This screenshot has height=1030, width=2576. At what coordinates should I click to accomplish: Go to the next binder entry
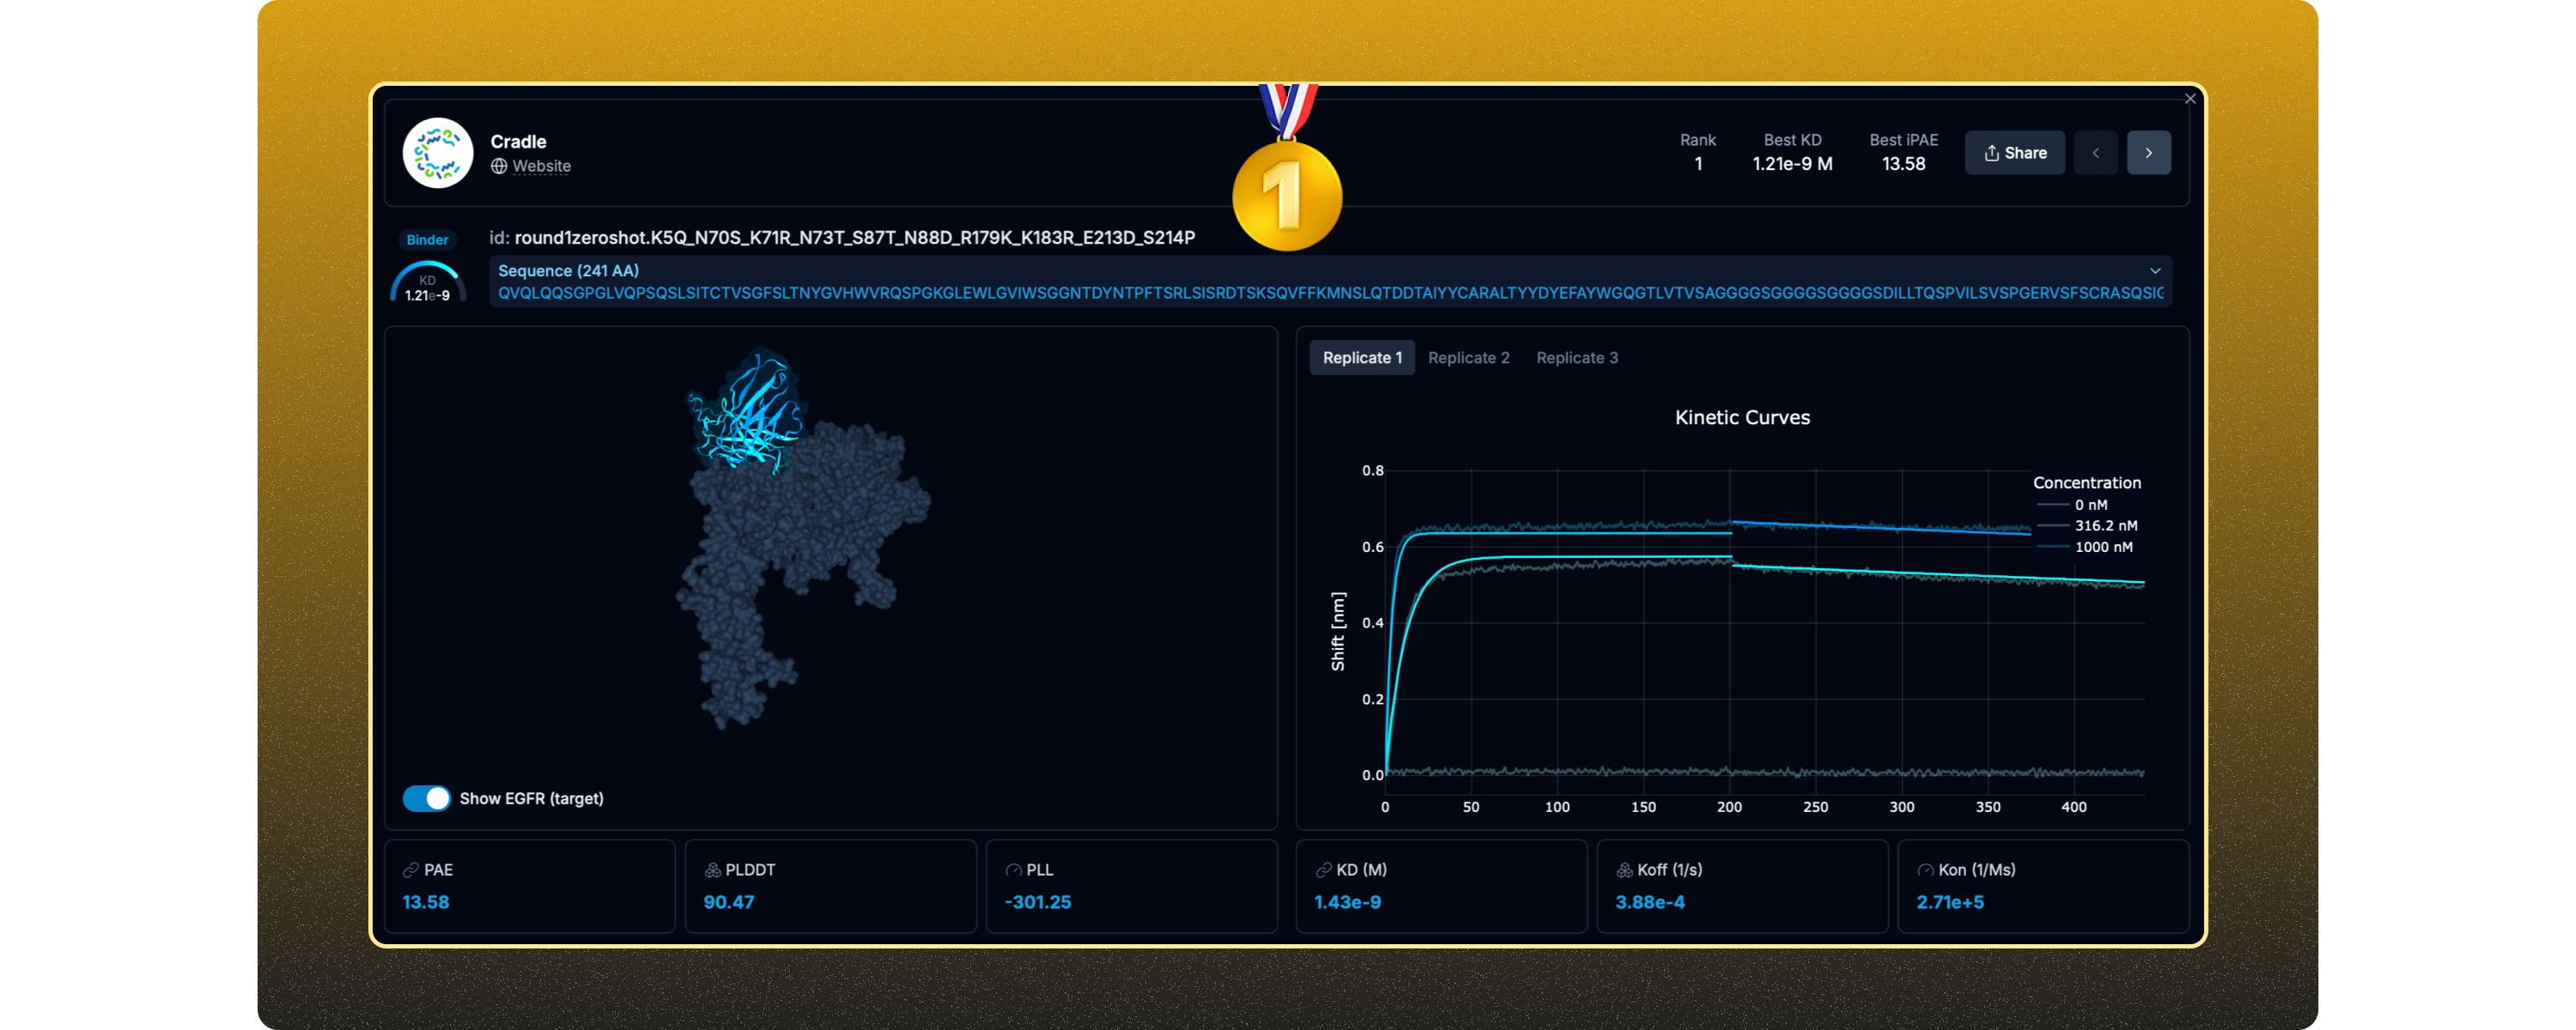(x=2148, y=153)
